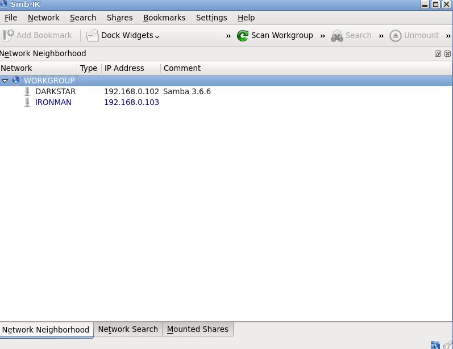
Task: Float the Network Neighborhood dock panel
Action: click(438, 54)
